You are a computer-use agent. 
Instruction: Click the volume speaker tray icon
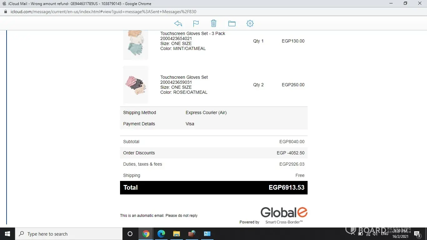[375, 234]
